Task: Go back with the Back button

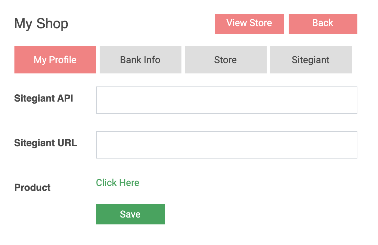Action: (323, 24)
